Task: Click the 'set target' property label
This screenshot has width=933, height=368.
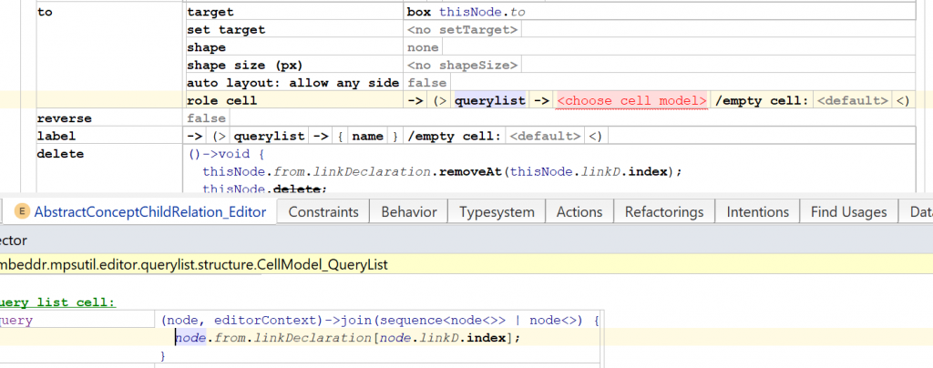Action: point(226,29)
